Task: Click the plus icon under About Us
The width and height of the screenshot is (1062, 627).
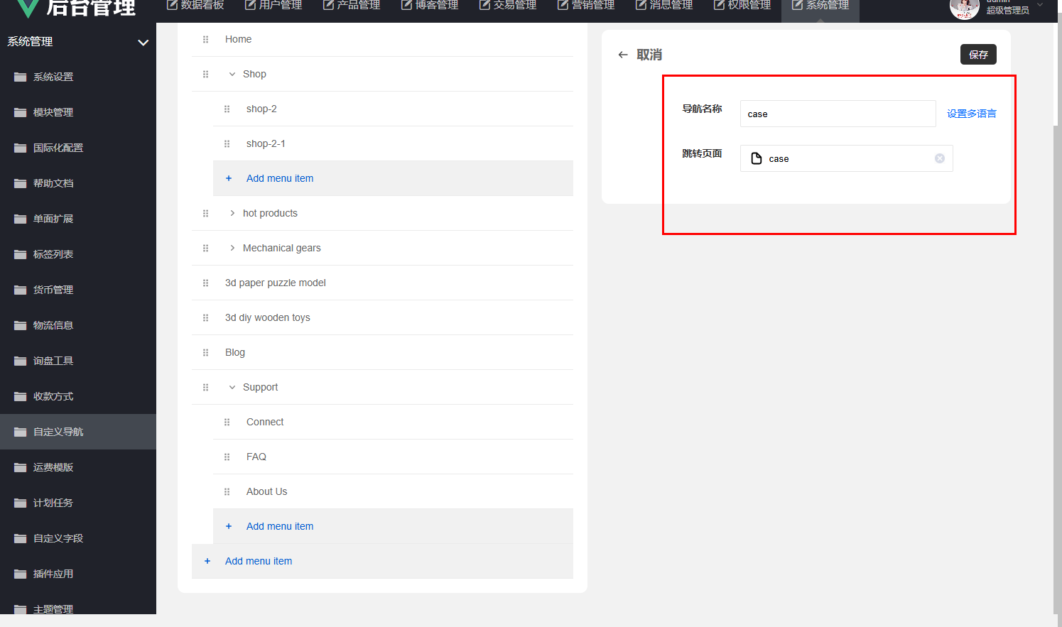Action: [x=229, y=526]
